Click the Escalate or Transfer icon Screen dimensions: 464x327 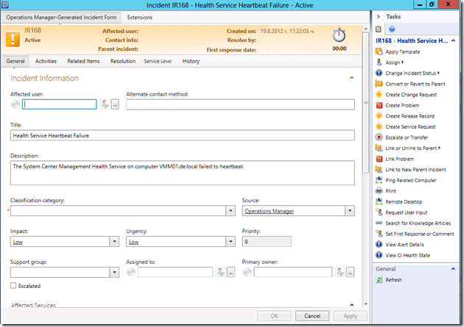coord(379,137)
